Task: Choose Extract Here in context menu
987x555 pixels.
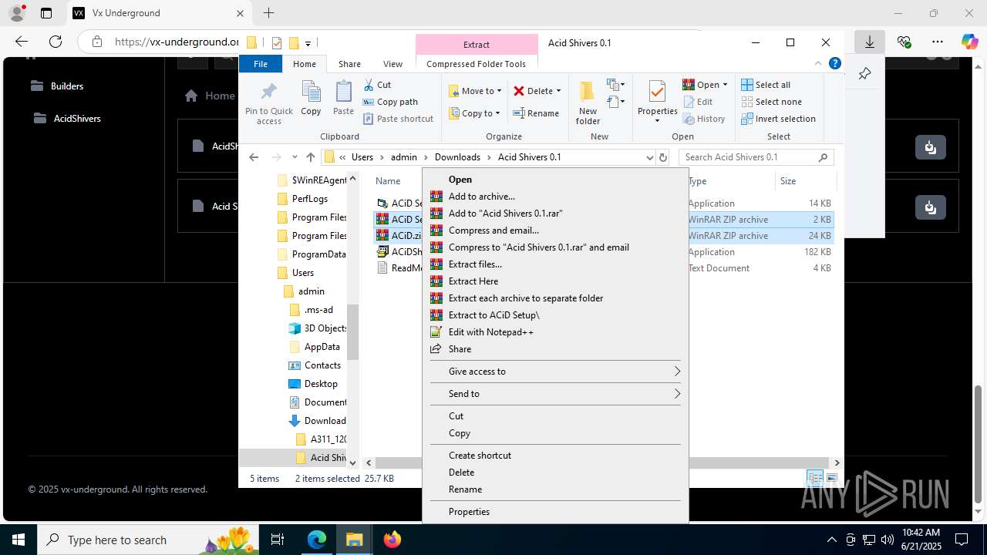Action: [554, 281]
